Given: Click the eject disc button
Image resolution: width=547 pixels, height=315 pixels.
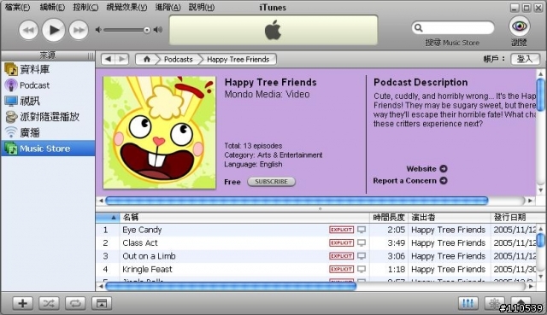Looking at the screenshot, I should click(521, 302).
